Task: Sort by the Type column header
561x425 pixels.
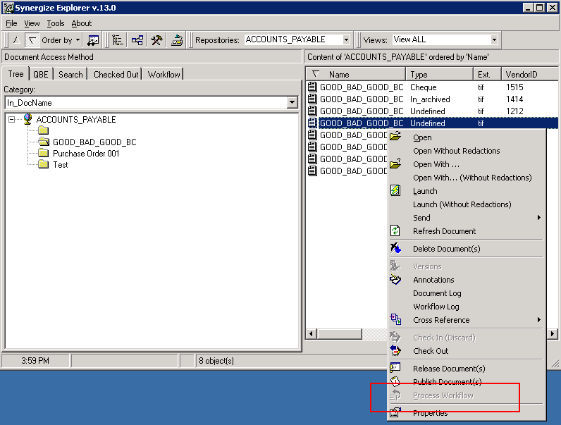Action: pos(440,75)
